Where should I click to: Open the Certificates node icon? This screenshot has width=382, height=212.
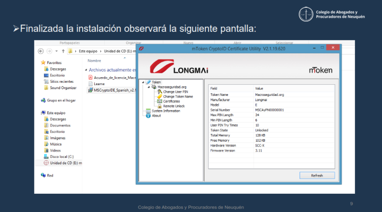point(160,101)
